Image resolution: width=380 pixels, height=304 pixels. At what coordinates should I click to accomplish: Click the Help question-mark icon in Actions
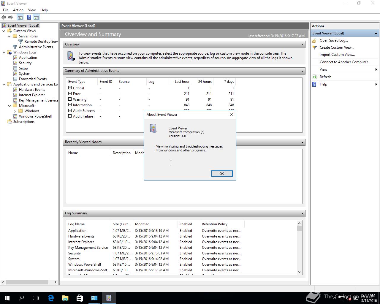click(314, 84)
